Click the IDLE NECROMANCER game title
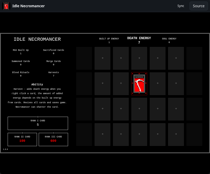This screenshot has width=210, height=174. [x=37, y=39]
